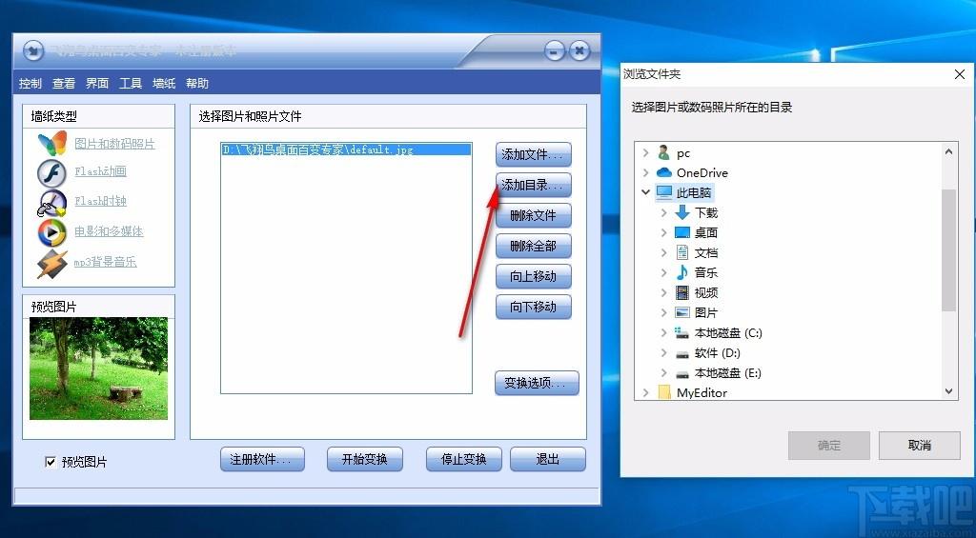
Task: Click the 停止变换 button
Action: click(x=464, y=460)
